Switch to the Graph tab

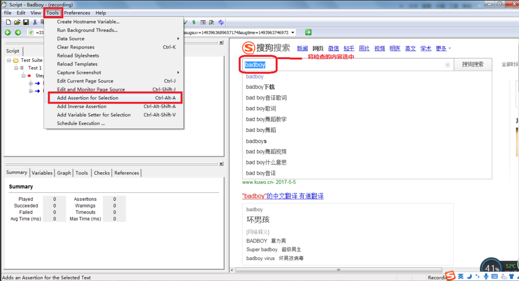pyautogui.click(x=64, y=173)
